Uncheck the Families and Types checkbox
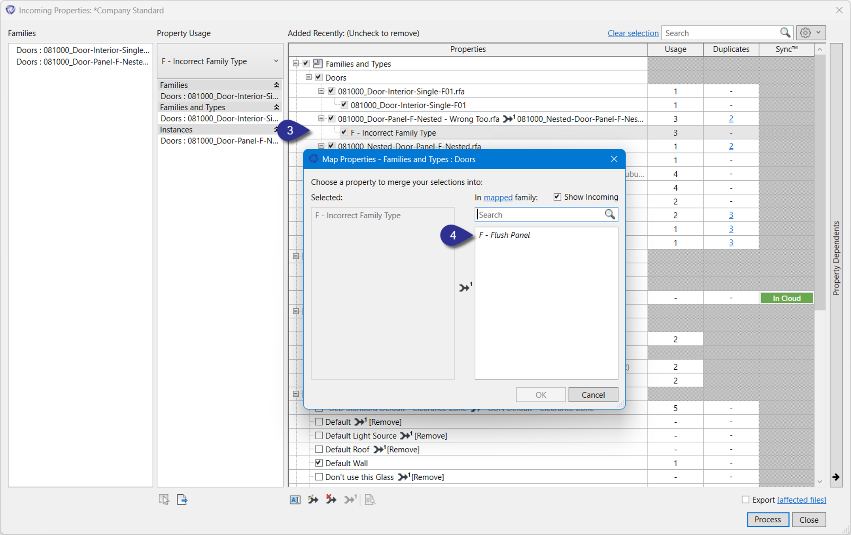This screenshot has width=851, height=535. (306, 63)
